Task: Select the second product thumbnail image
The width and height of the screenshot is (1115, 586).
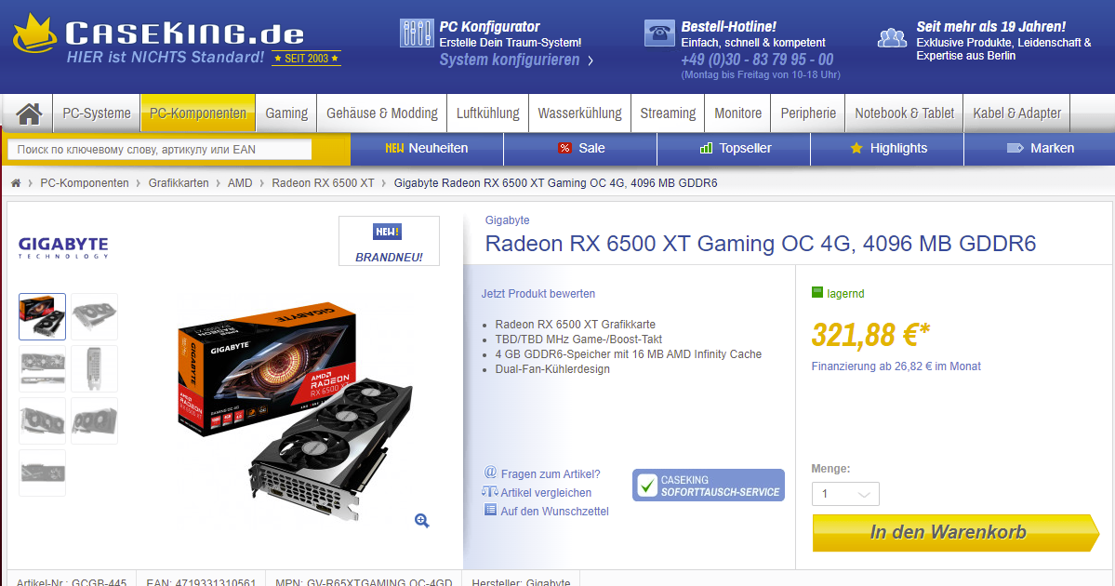Action: point(95,316)
